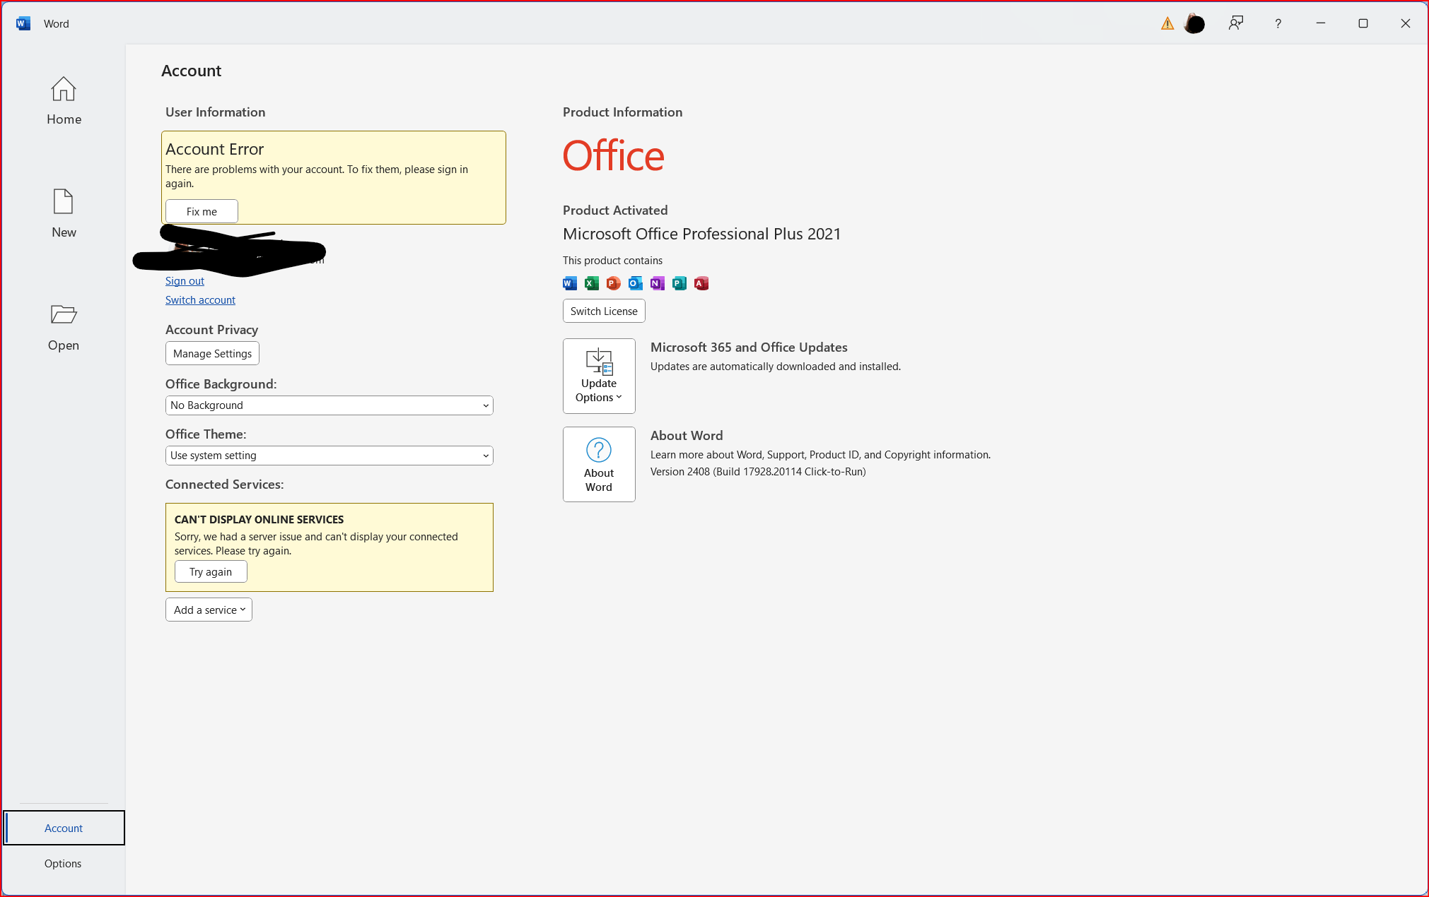1429x897 pixels.
Task: Click the Sign out link
Action: 185,281
